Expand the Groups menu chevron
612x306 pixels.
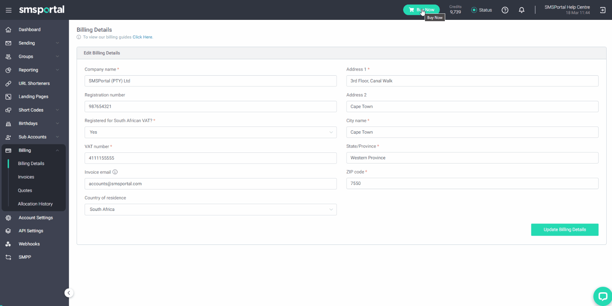point(57,57)
